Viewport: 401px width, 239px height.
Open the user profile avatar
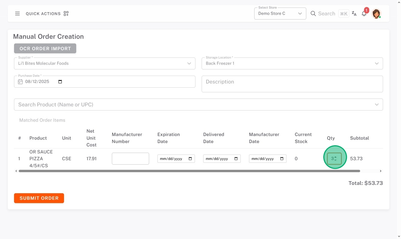[376, 14]
